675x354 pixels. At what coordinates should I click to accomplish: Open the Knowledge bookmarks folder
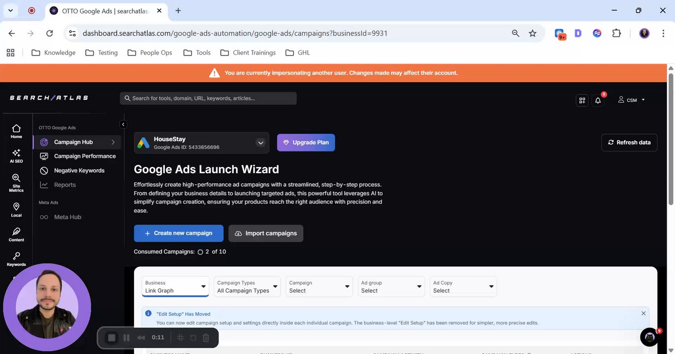click(x=53, y=53)
